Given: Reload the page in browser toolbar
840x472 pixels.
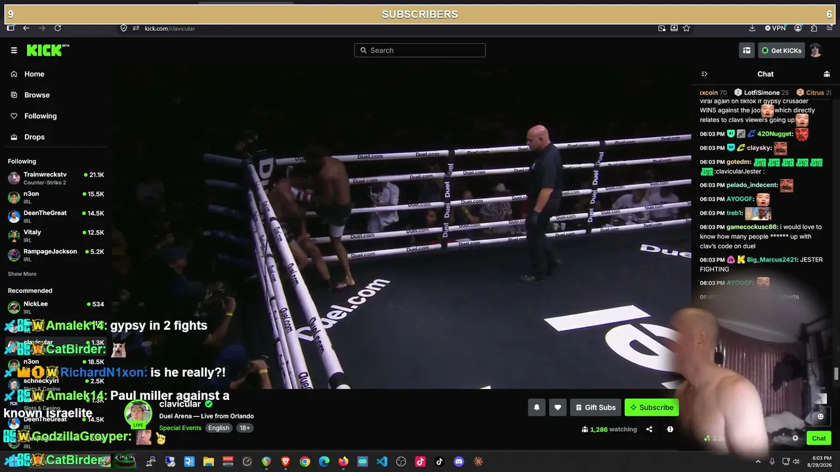Looking at the screenshot, I should point(58,28).
